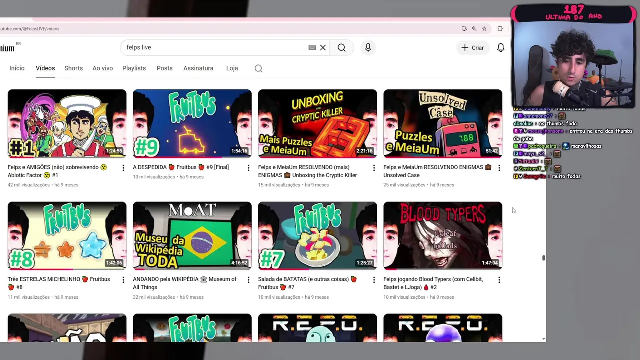640x360 pixels.
Task: Click title Três ESTRELAS MICHELINHO Fruitbus #8
Action: (59, 283)
